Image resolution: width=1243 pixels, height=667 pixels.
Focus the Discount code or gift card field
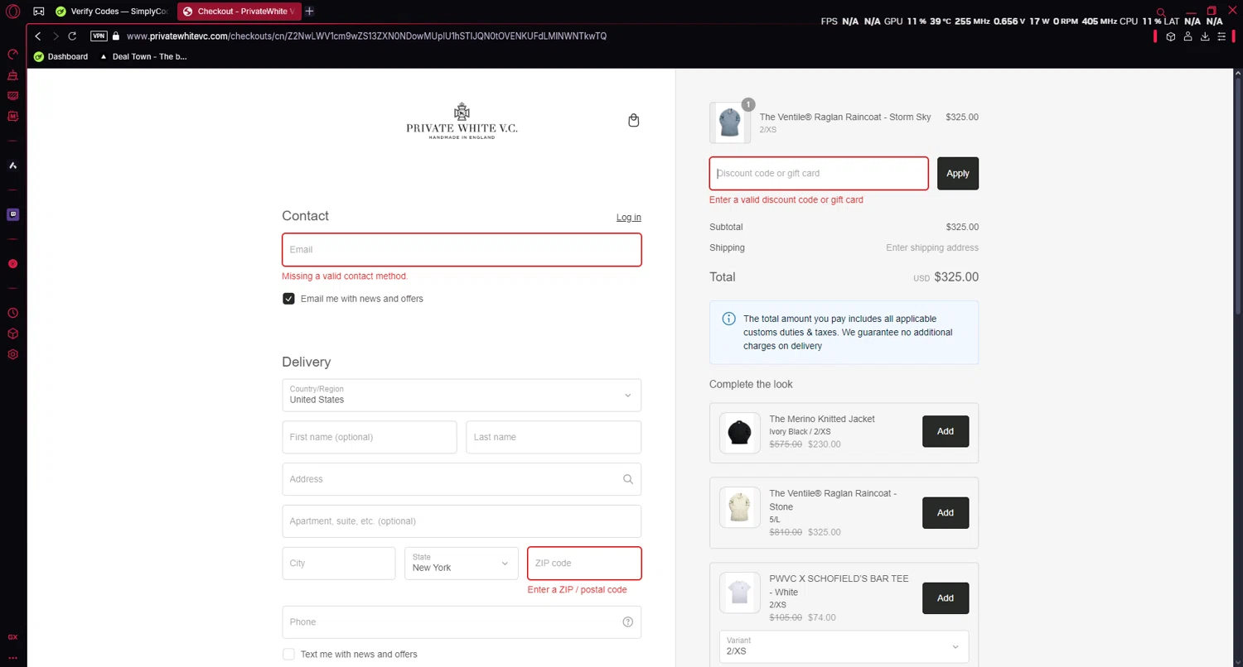[x=819, y=174]
